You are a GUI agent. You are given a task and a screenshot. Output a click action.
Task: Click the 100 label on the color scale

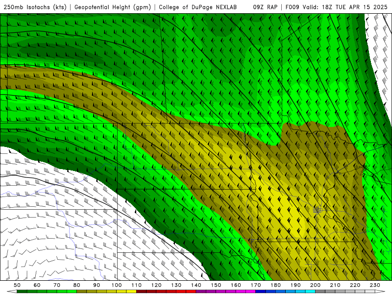tap(117, 285)
